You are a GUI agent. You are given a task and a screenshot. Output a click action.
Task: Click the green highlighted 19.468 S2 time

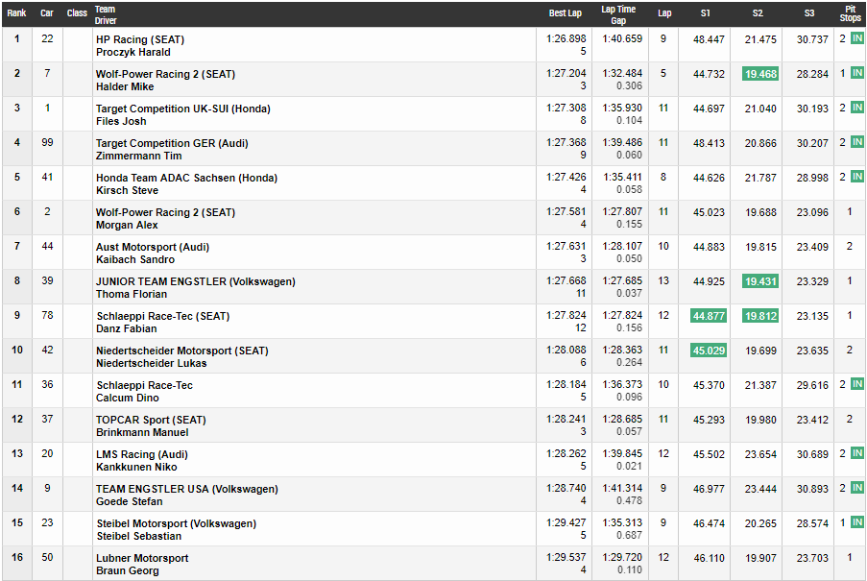(x=760, y=74)
